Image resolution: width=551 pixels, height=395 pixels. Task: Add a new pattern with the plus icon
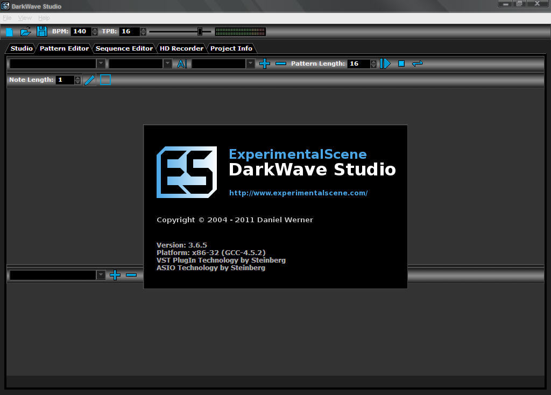pyautogui.click(x=264, y=64)
